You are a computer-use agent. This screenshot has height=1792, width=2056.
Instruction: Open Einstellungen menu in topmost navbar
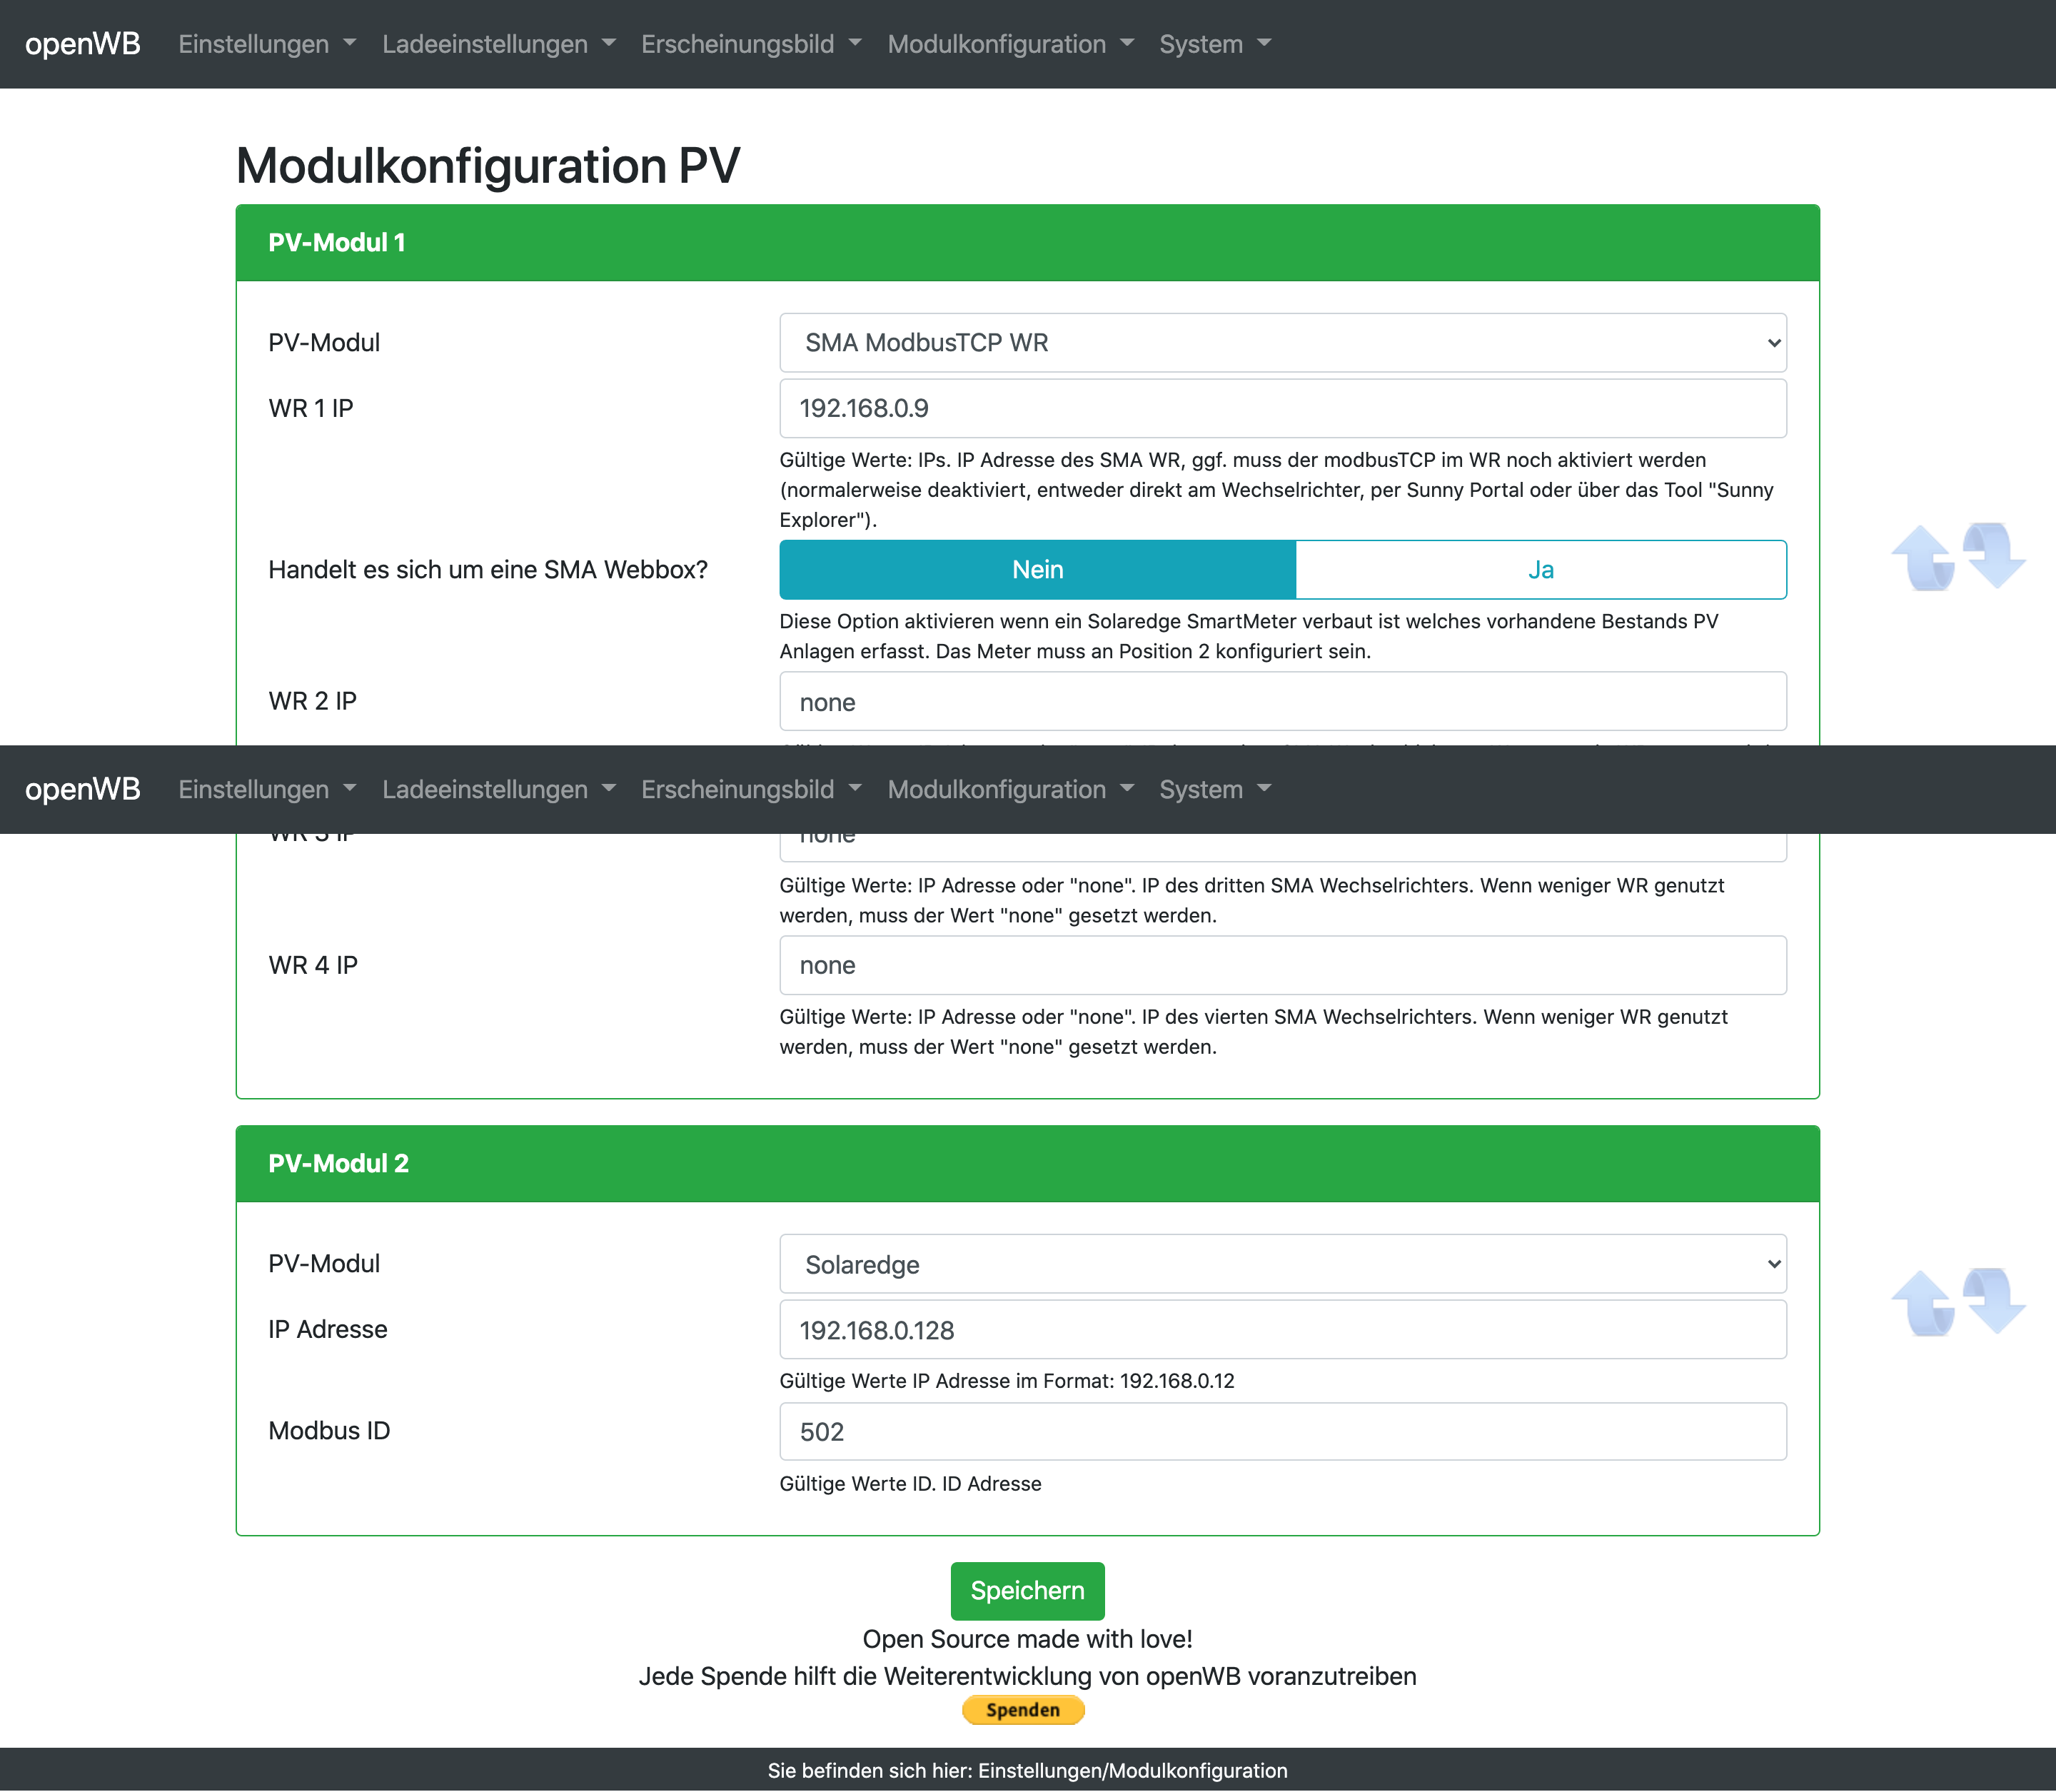coord(266,44)
